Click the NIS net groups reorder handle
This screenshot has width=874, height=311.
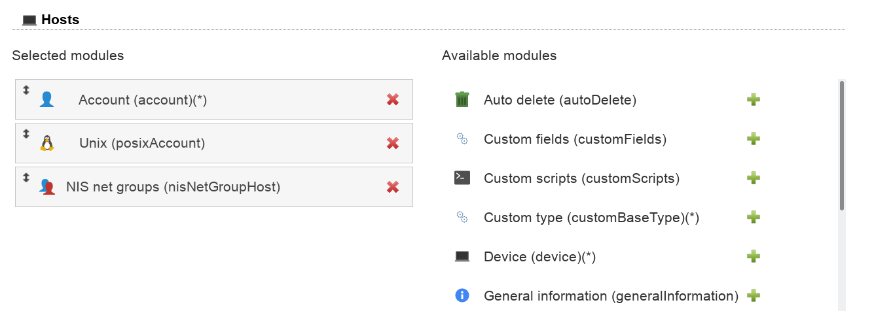click(x=26, y=177)
